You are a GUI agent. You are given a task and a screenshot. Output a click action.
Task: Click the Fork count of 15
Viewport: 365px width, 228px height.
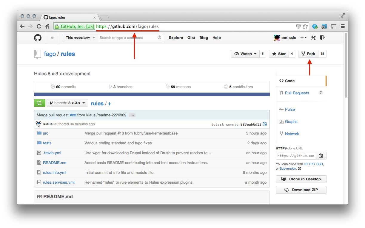(x=322, y=54)
